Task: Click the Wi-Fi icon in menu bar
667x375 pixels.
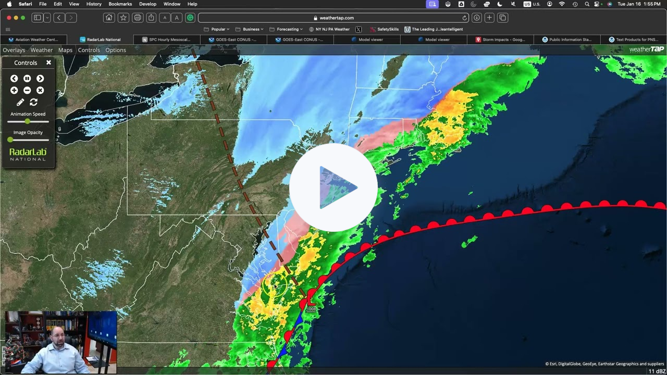Action: click(x=561, y=4)
